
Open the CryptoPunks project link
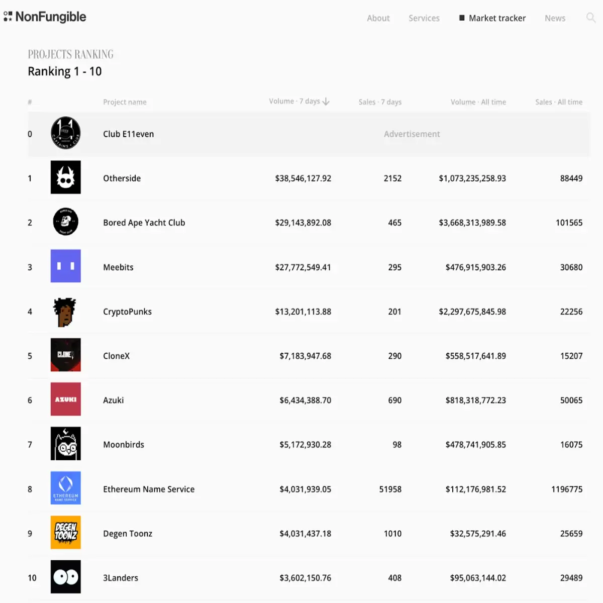point(128,312)
